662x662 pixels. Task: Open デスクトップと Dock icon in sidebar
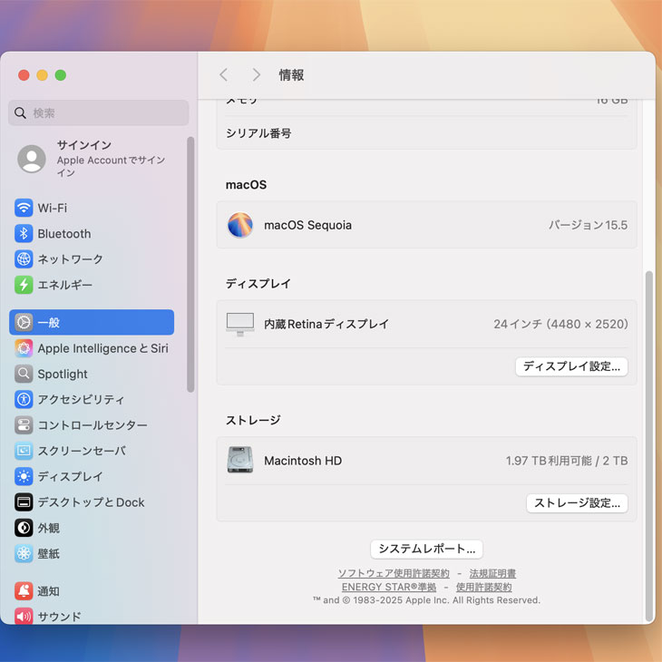[24, 502]
